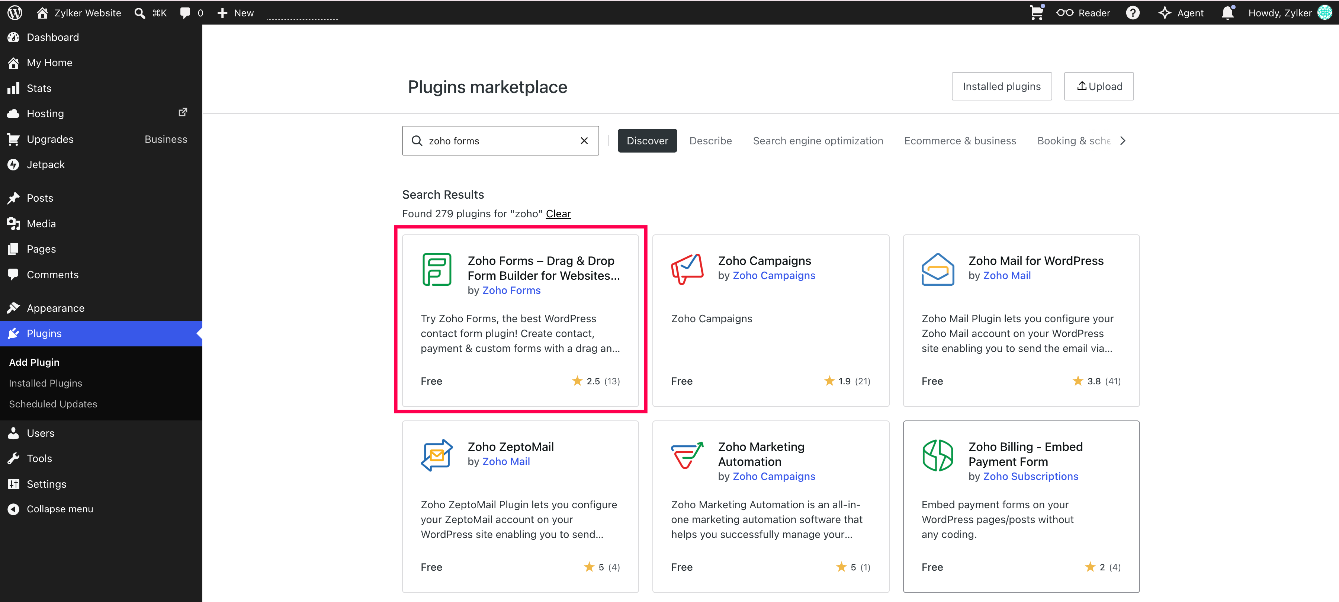1339x602 pixels.
Task: Click the Zoho Forms 2.5 rating
Action: [596, 381]
